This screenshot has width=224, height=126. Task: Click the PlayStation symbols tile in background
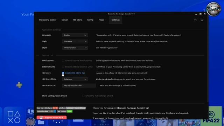[x=14, y=117]
